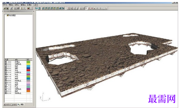Viewport: 181px width, 108px height.
Task: Click the sidebar panel's left header arrow
Action: click(3, 11)
